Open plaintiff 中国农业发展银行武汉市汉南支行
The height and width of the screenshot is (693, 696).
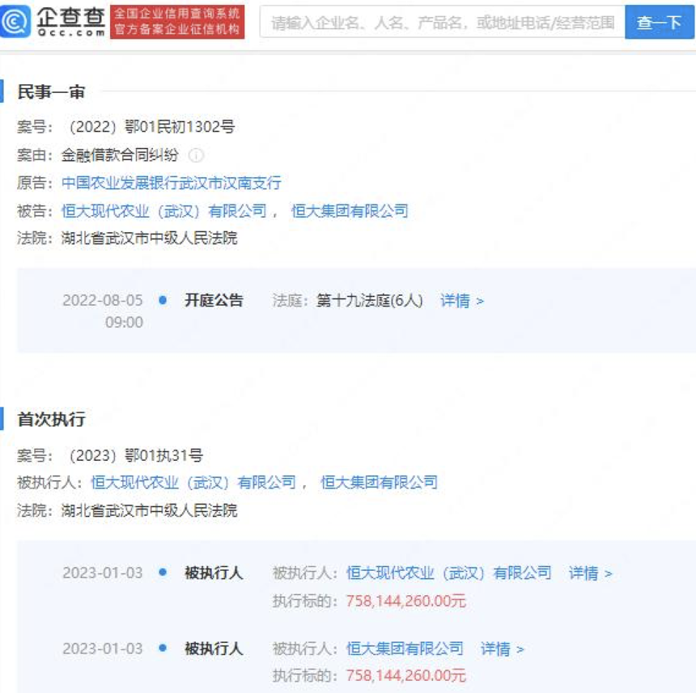[x=172, y=183]
